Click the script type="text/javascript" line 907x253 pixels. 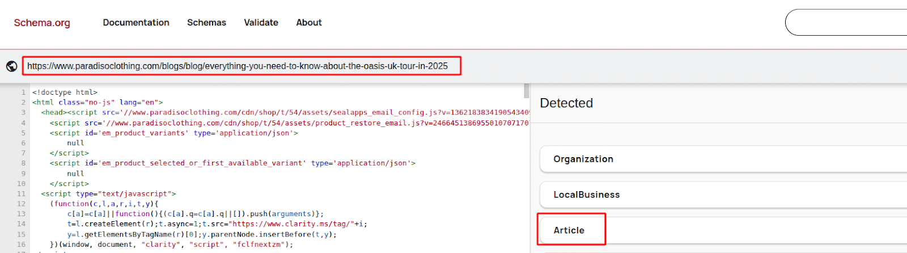coord(108,193)
